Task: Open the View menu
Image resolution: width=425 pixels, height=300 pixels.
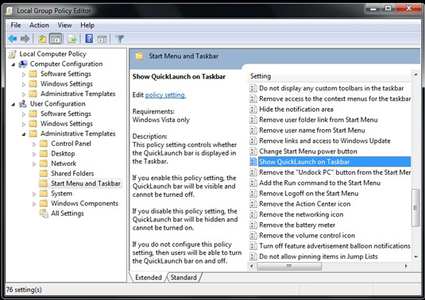Action: pos(64,25)
